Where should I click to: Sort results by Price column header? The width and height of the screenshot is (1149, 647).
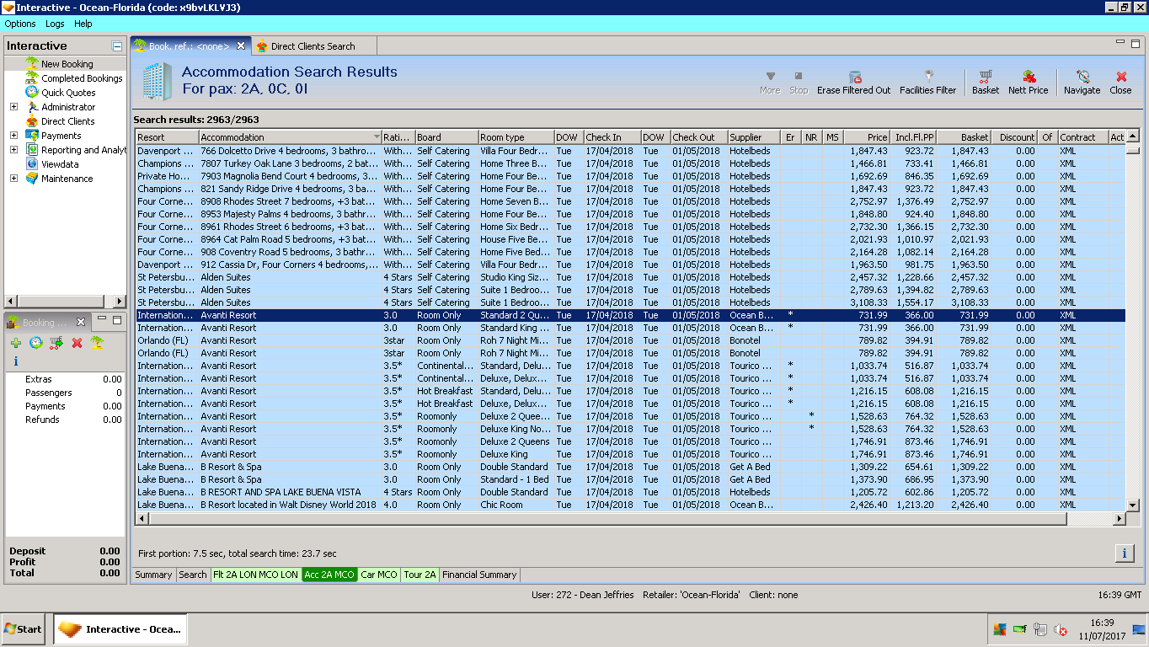[x=867, y=137]
